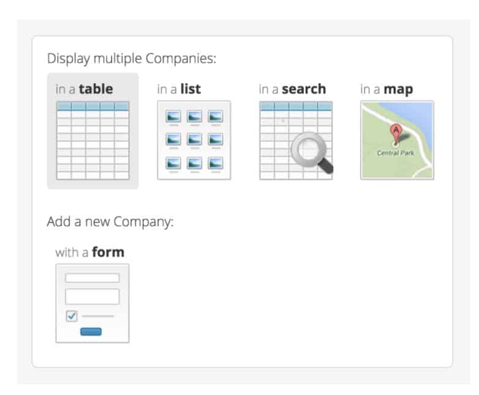Viewport: 479px width, 395px height.
Task: Click the "Central Park" text on map
Action: pos(395,152)
